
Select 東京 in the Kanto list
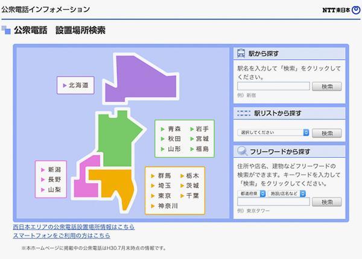164,196
